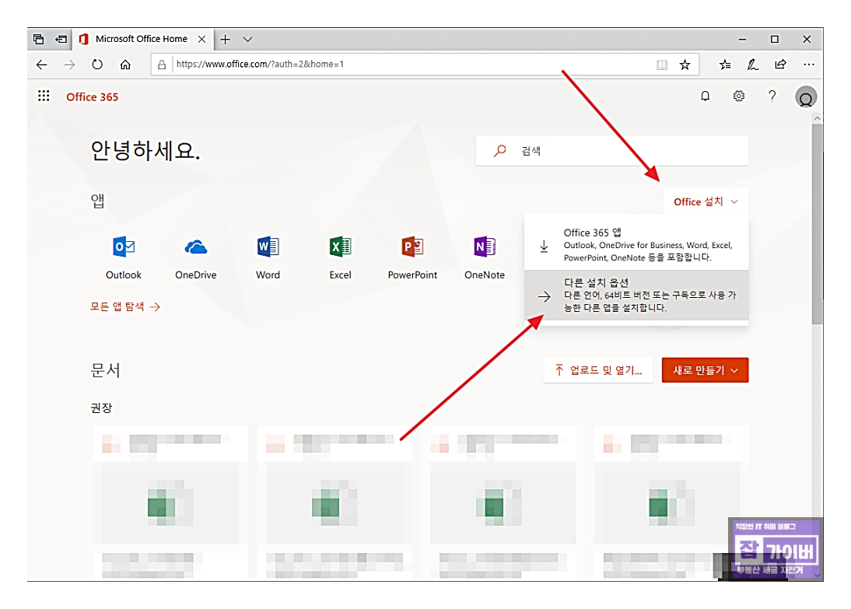Launch Excel from the apps row

tap(340, 247)
